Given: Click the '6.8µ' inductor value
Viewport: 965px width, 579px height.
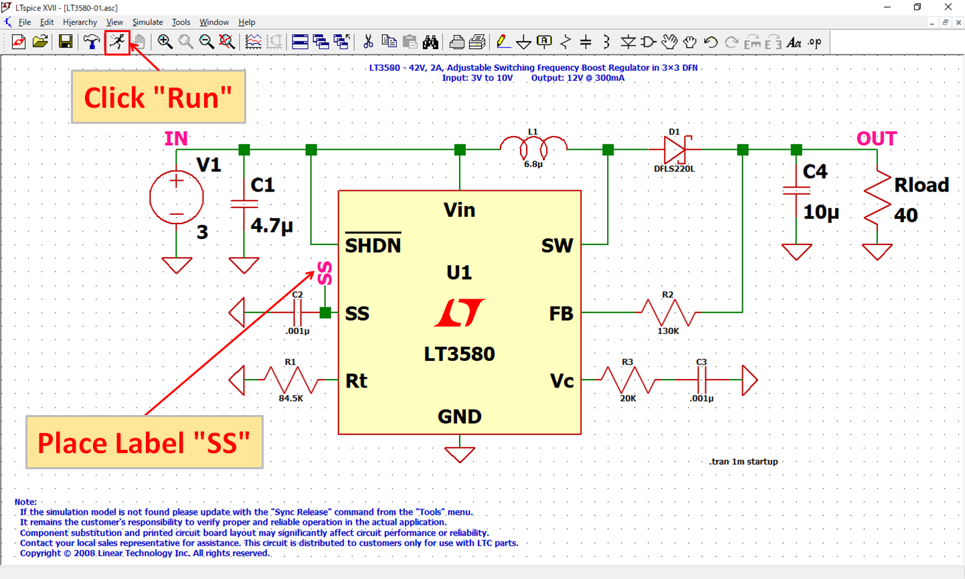Looking at the screenshot, I should pos(533,164).
